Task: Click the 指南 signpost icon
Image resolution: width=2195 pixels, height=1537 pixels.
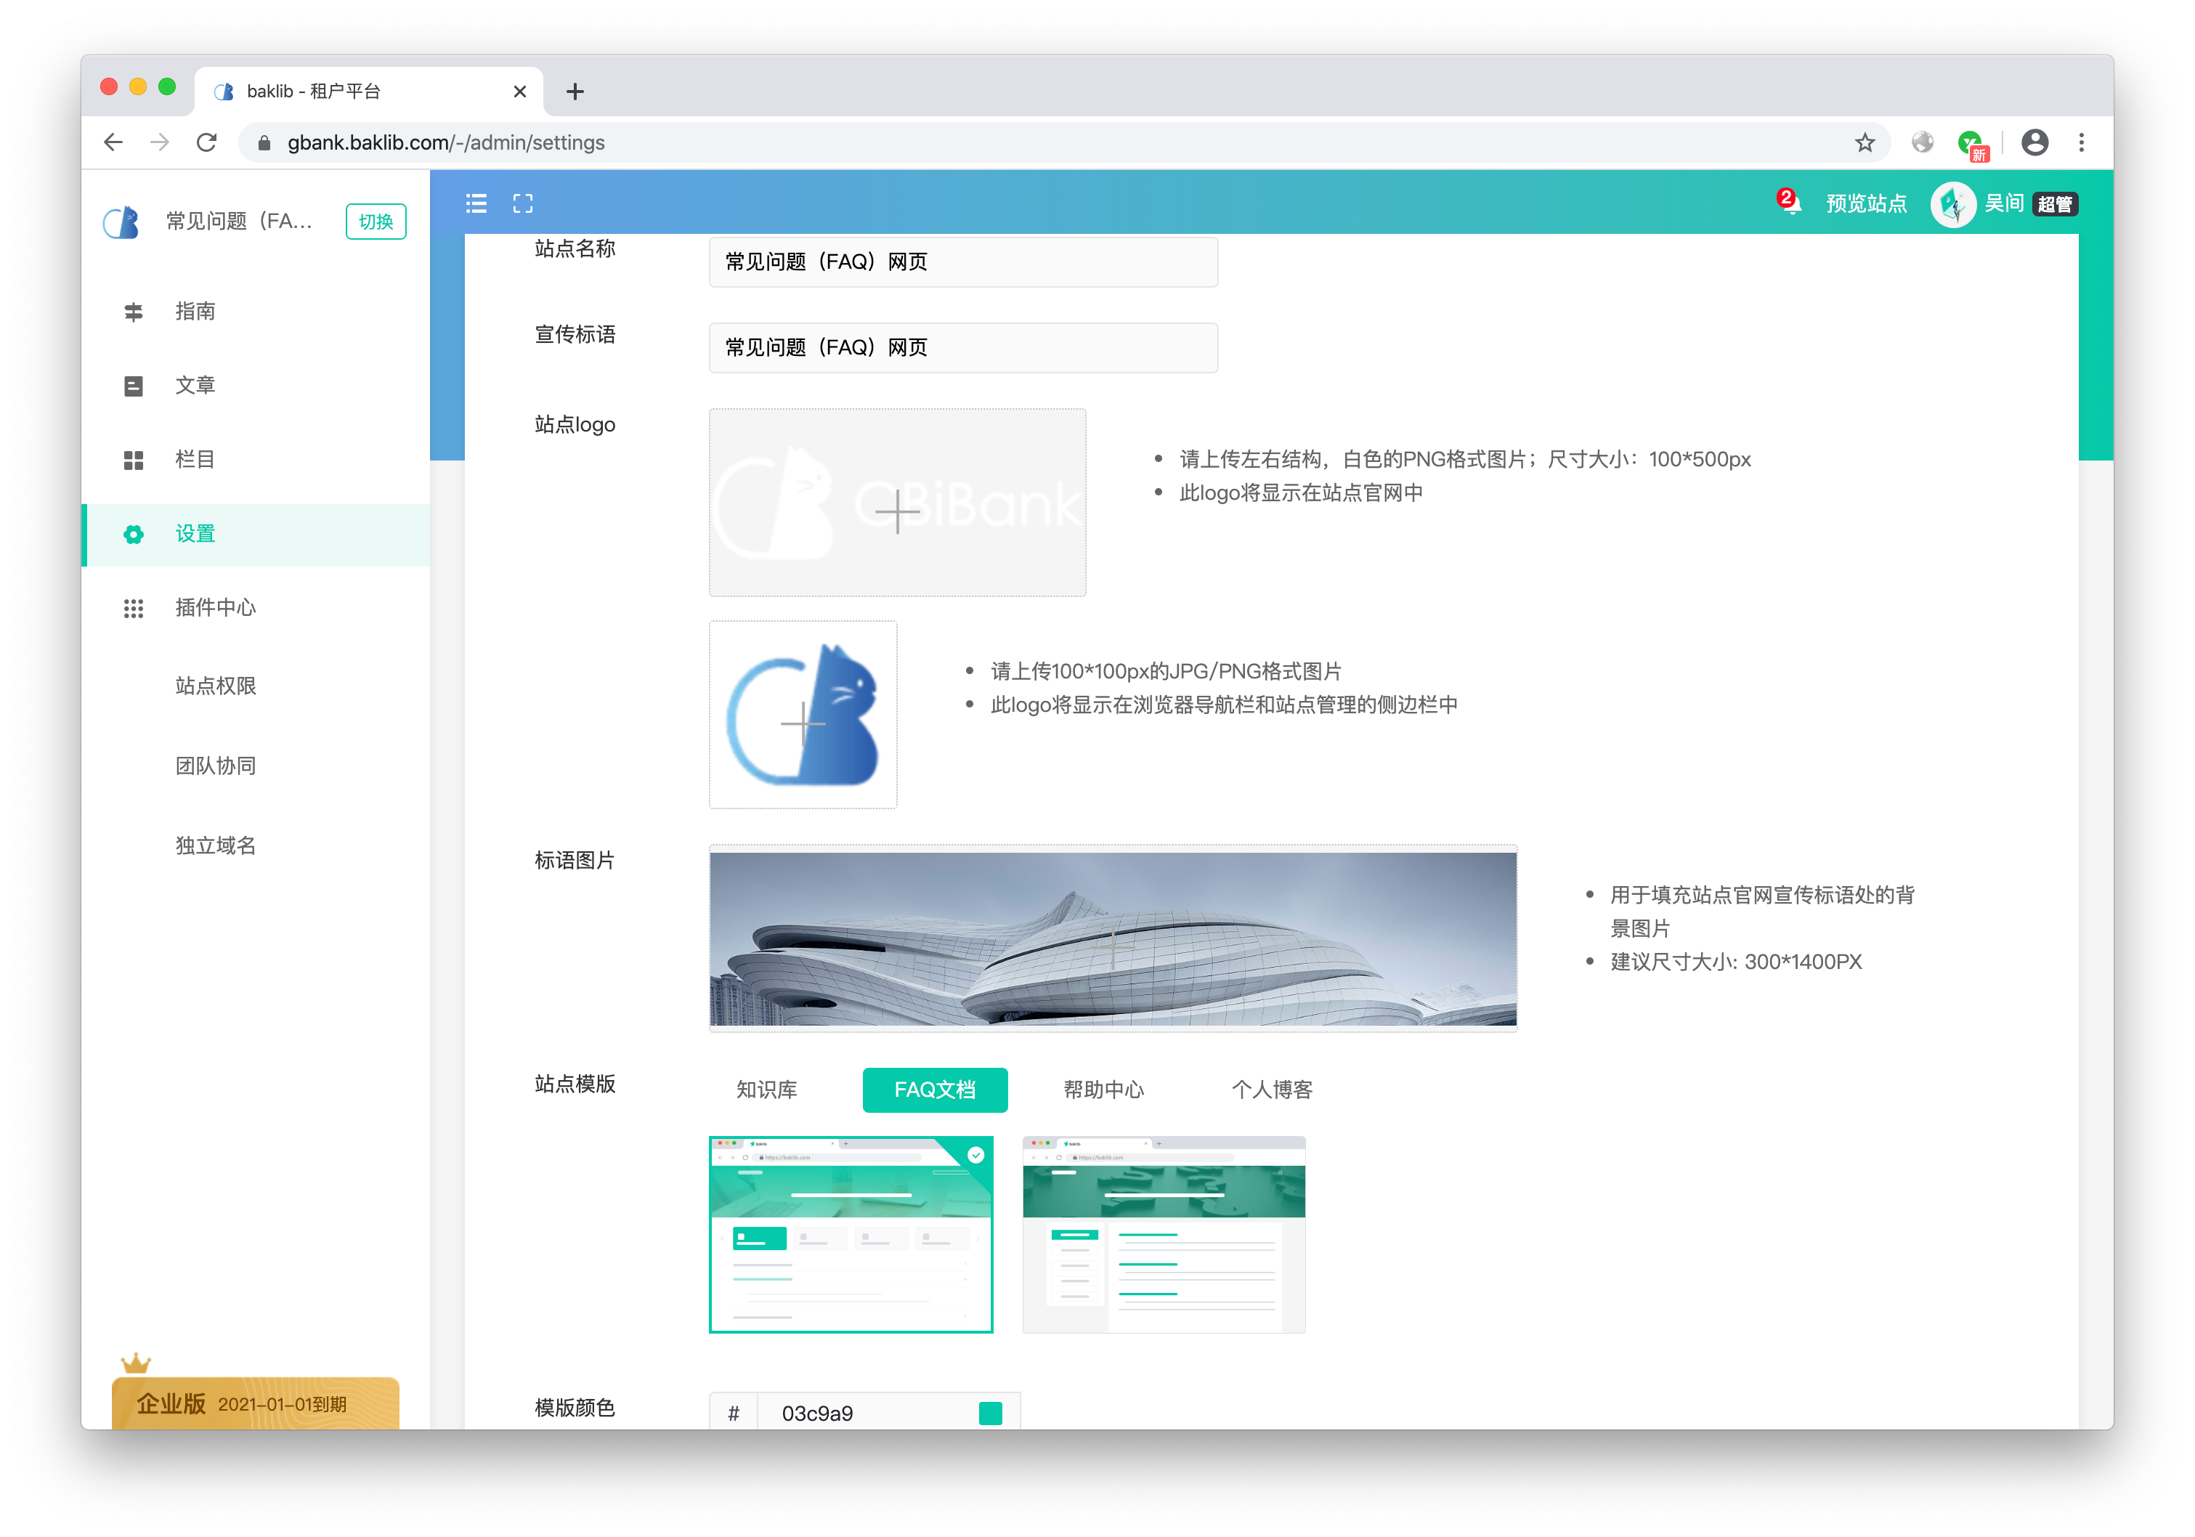Action: click(134, 312)
